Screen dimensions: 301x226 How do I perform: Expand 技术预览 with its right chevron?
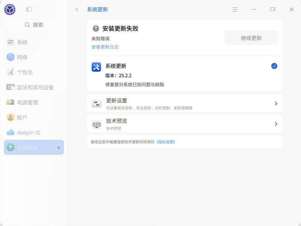(276, 124)
